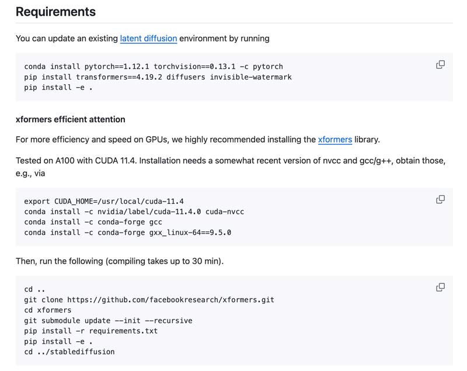Click the Tested on A100 with CUDA 11.4 text
Viewport: 467px width, 371px height.
(231, 167)
